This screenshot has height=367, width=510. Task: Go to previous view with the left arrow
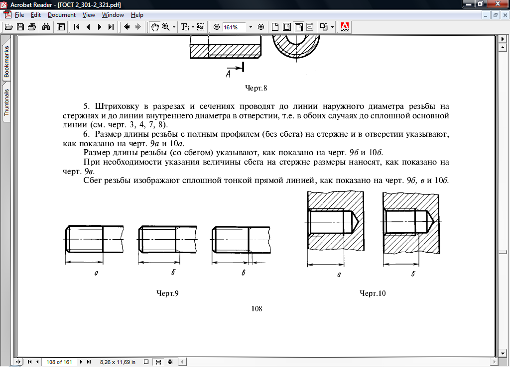click(127, 27)
